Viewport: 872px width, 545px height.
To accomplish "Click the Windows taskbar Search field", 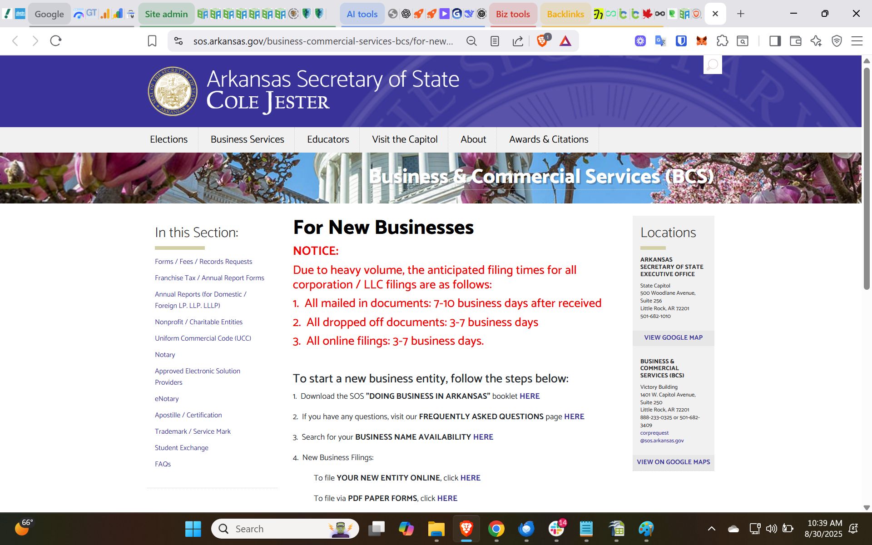I will click(x=284, y=529).
